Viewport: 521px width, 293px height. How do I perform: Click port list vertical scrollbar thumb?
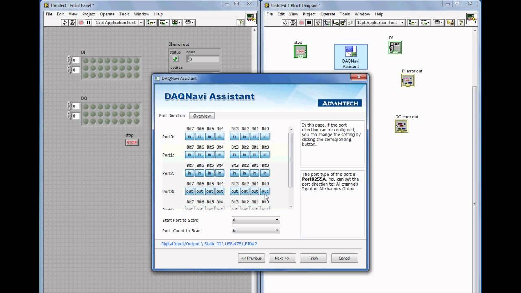click(291, 160)
